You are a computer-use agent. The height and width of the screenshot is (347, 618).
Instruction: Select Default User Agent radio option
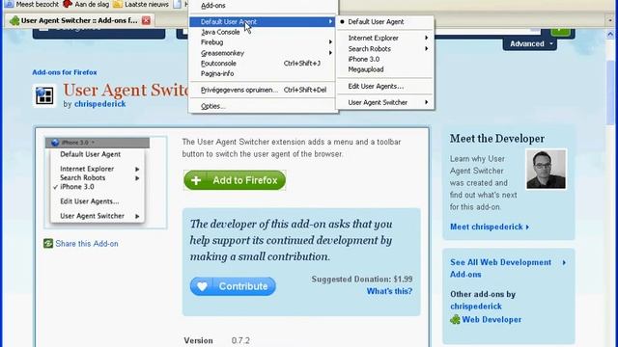(x=385, y=21)
